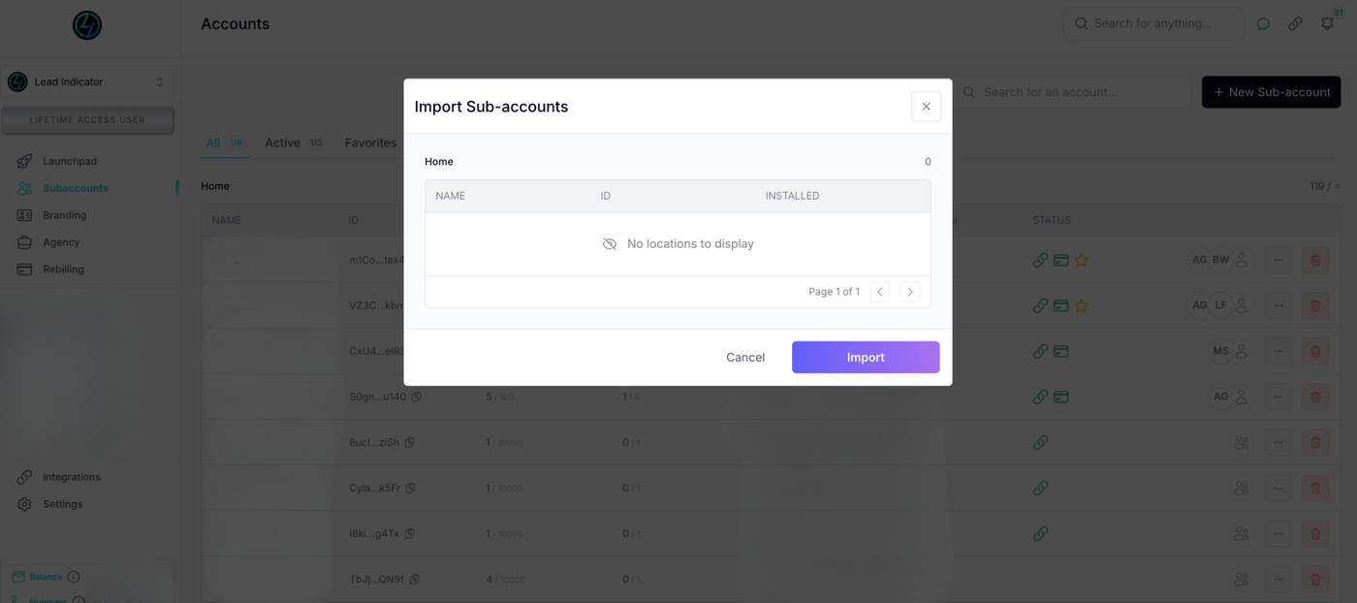Open Settings gear in the sidebar
Screen dimensions: 1357x603
coord(25,504)
